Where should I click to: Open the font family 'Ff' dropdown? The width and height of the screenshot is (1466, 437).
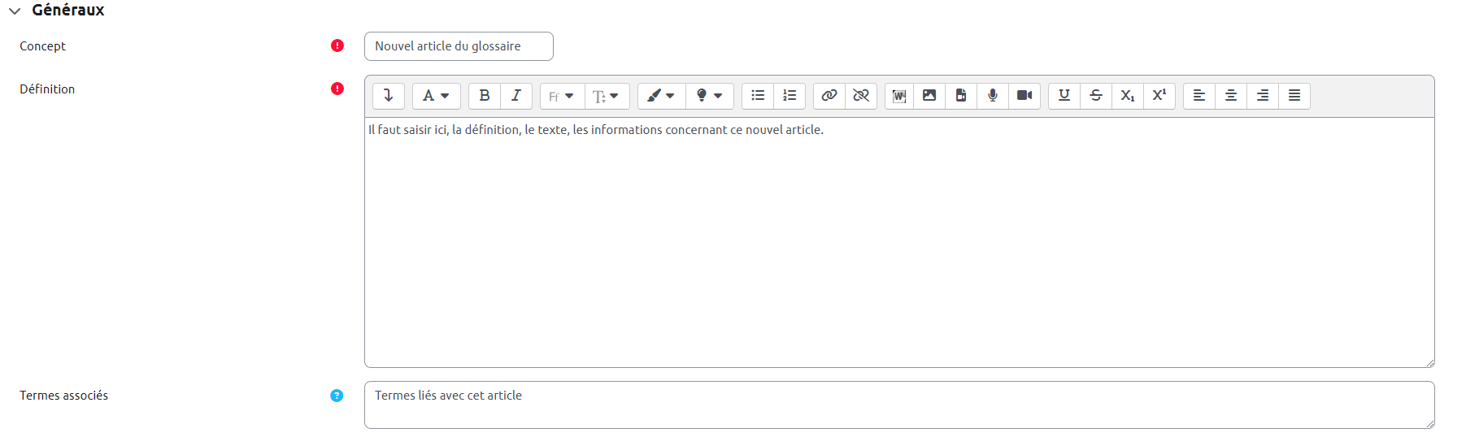click(x=562, y=96)
